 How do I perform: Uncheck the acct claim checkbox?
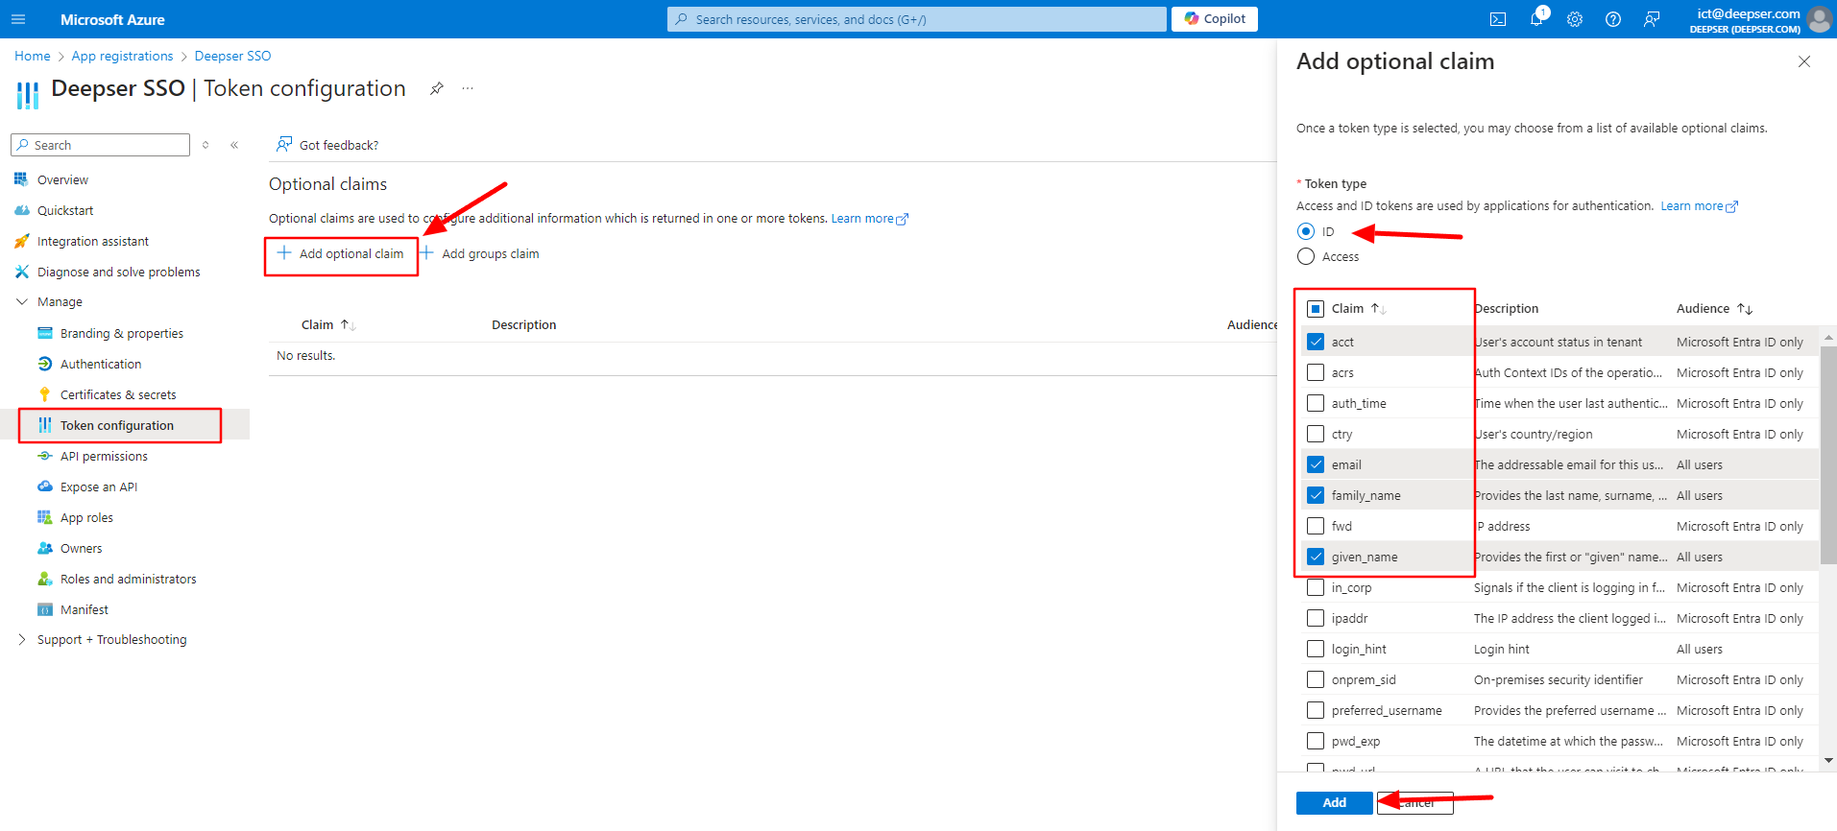[1316, 342]
